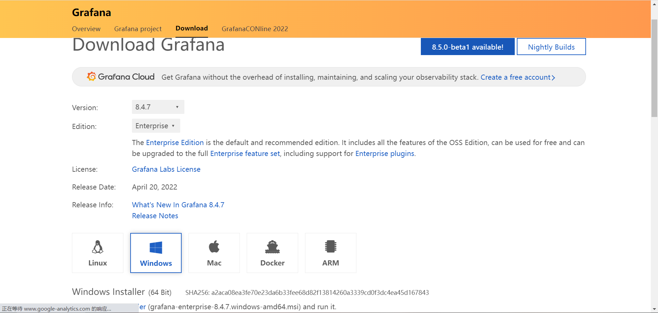Click the Grafana Cloud logo
Viewport: 658px width, 313px height.
[x=121, y=77]
